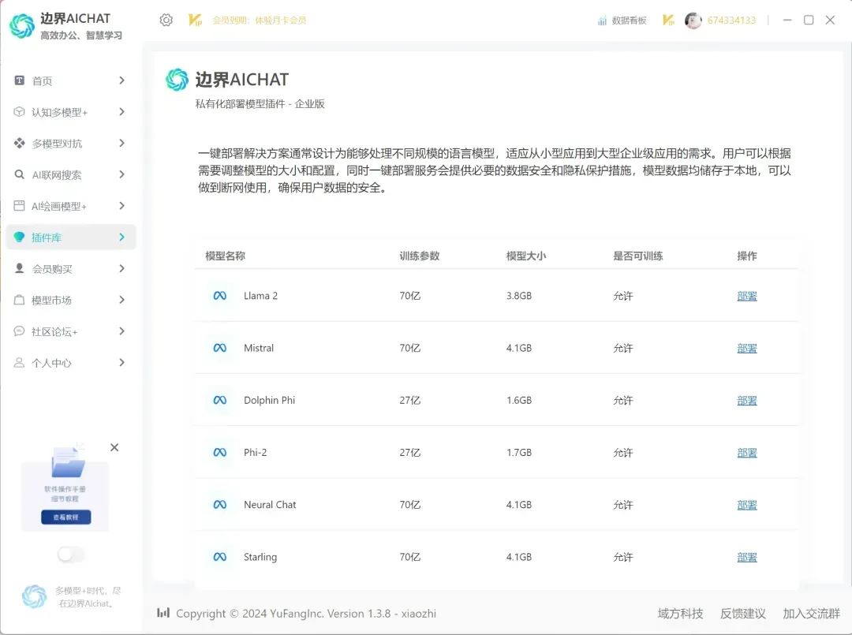Image resolution: width=852 pixels, height=635 pixels.
Task: Expand the 认知多模型+ chevron arrow
Action: pos(121,112)
